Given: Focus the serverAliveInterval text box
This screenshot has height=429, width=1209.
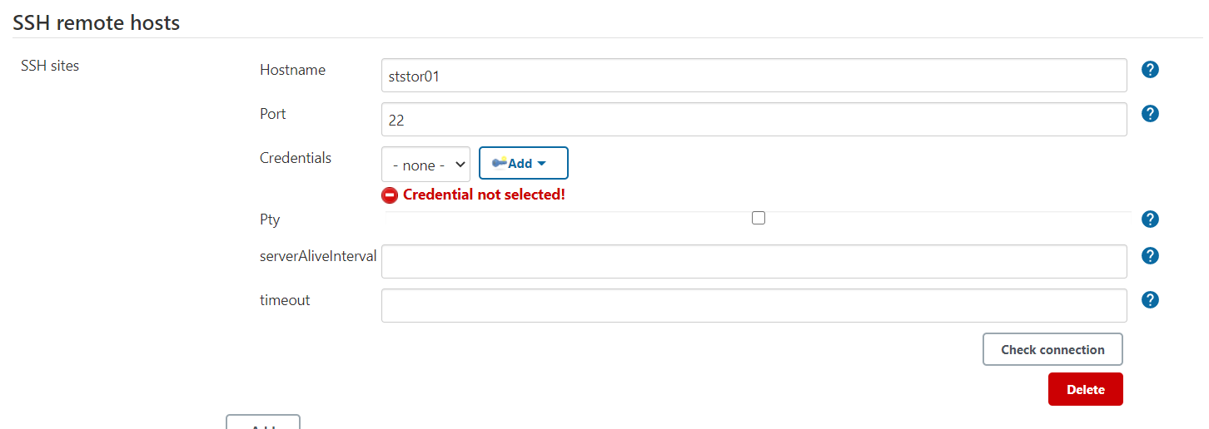Looking at the screenshot, I should pos(754,262).
